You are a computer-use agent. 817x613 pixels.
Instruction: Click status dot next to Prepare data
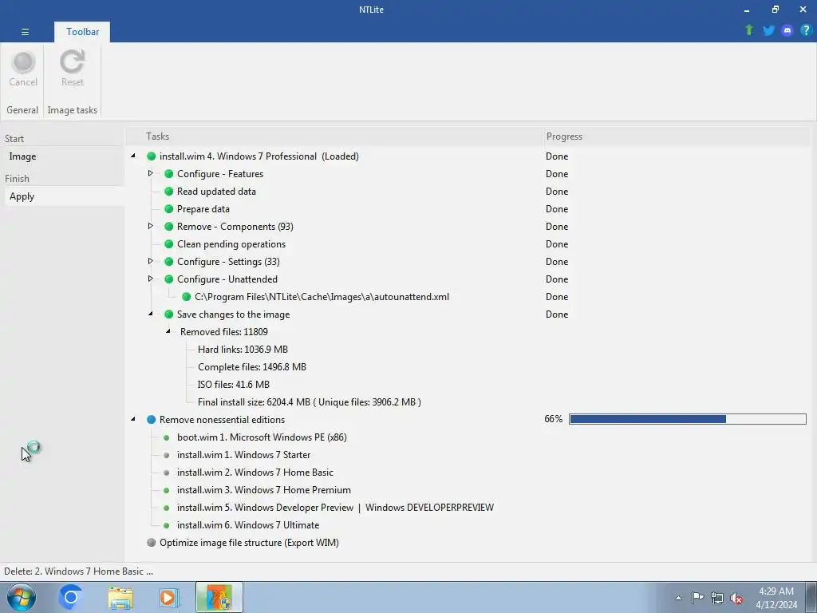point(169,209)
